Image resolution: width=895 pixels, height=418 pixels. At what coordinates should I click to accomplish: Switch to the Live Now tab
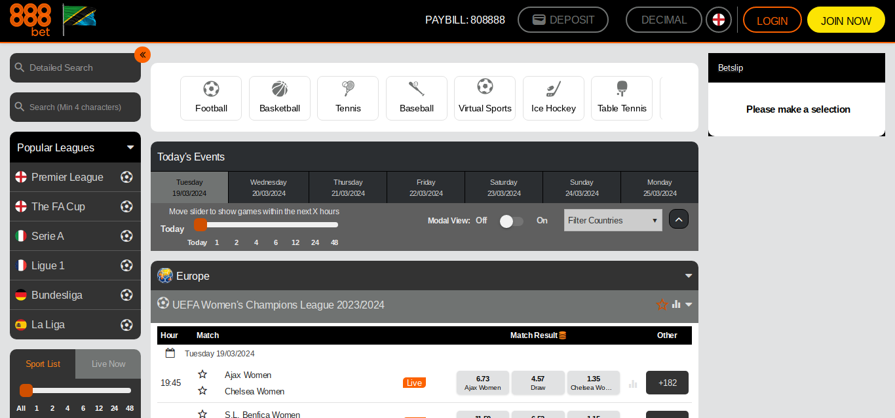click(108, 364)
